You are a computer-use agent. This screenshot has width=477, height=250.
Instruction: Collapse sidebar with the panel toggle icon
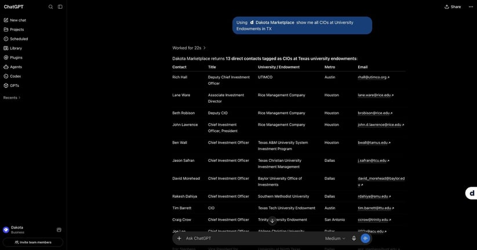coord(60,7)
